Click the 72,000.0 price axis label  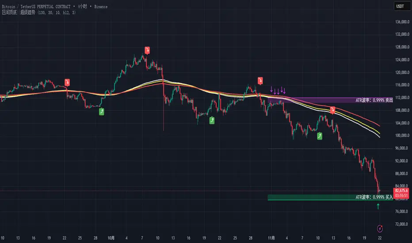point(402,224)
